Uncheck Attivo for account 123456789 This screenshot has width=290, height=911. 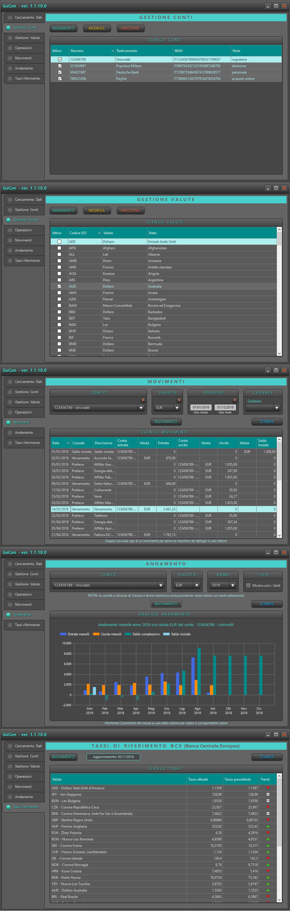(x=60, y=60)
